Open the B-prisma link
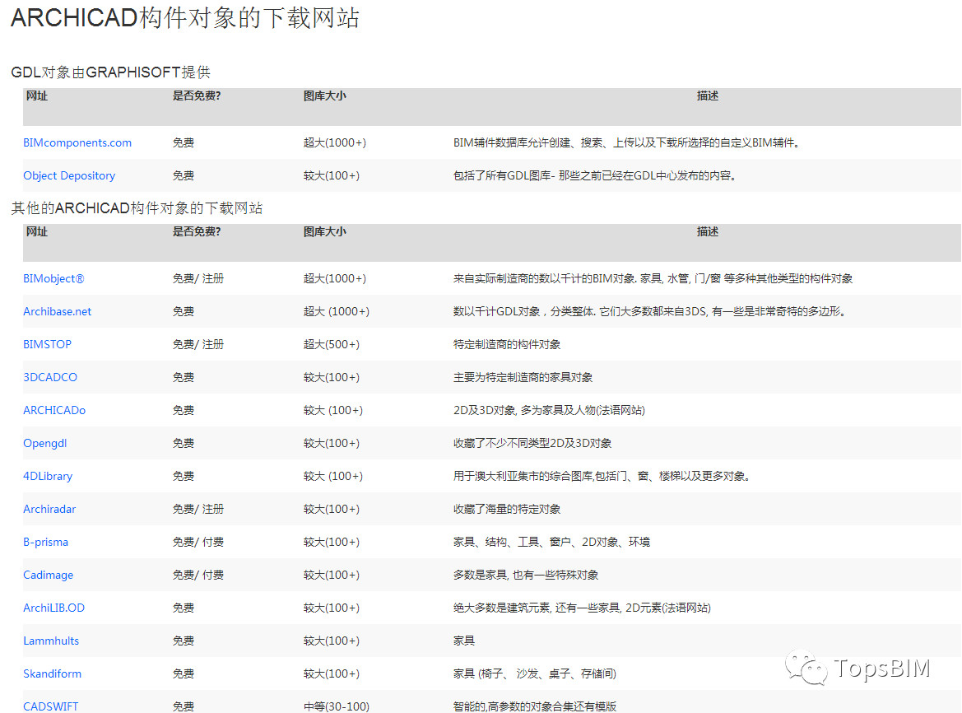 (x=45, y=542)
